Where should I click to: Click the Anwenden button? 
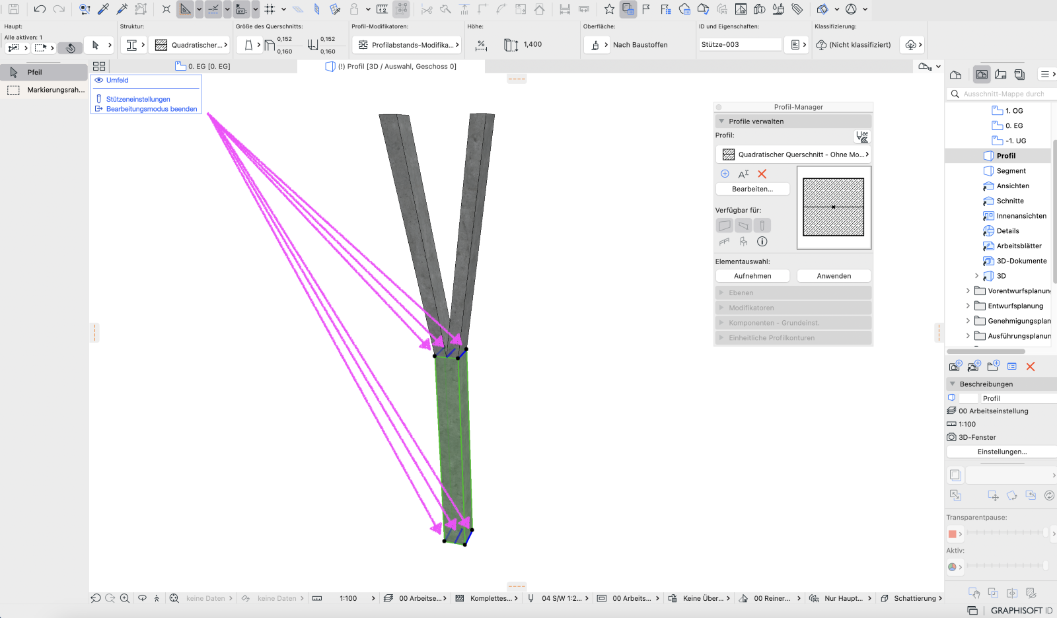click(x=834, y=276)
